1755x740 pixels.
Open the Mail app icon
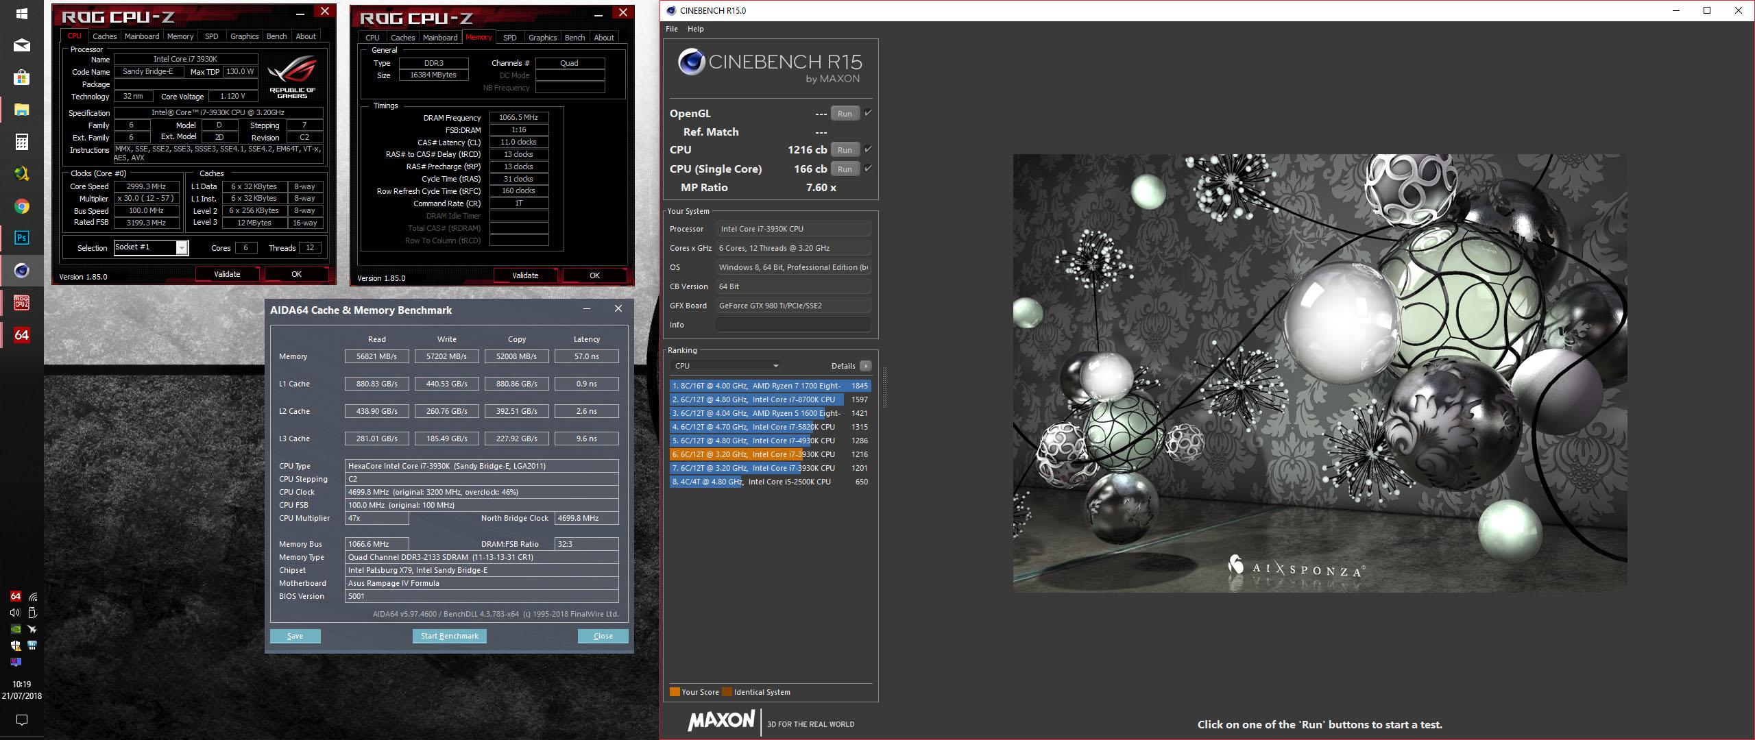[x=21, y=45]
